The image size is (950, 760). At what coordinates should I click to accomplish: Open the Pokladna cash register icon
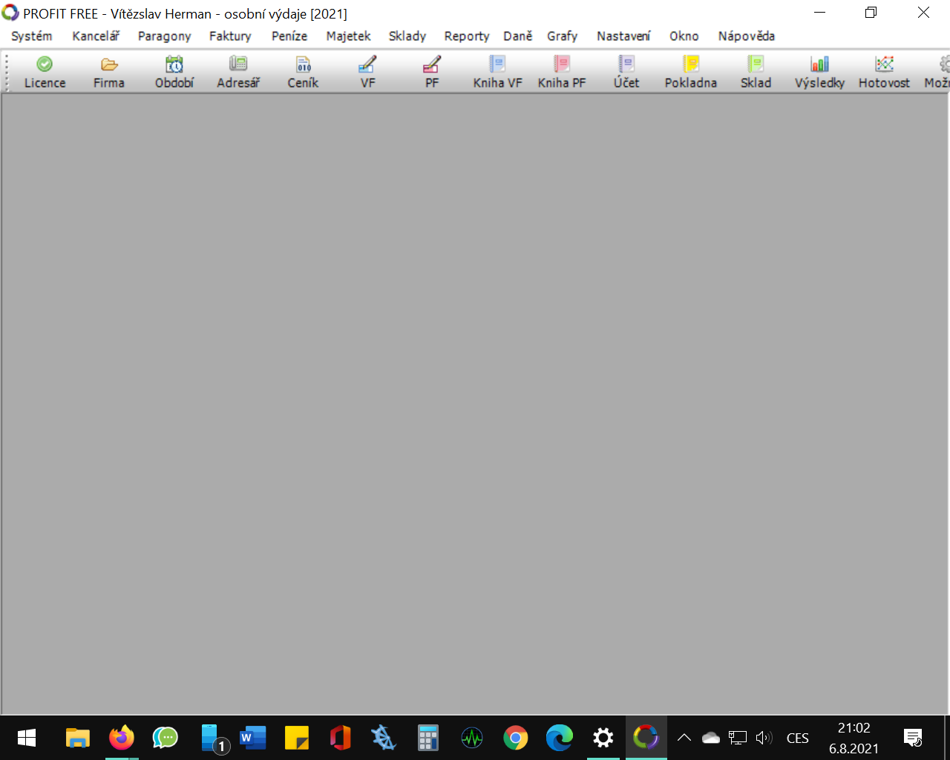[x=691, y=72]
